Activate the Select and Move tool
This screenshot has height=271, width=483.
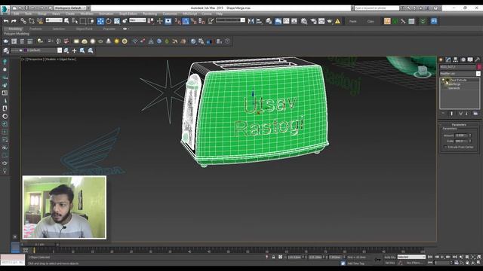pyautogui.click(x=100, y=21)
